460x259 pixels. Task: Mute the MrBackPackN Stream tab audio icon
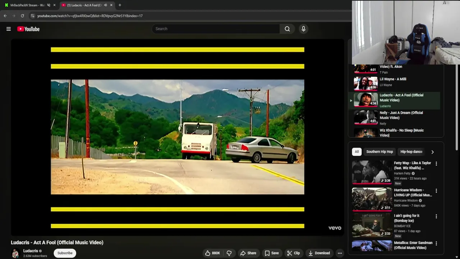click(49, 5)
